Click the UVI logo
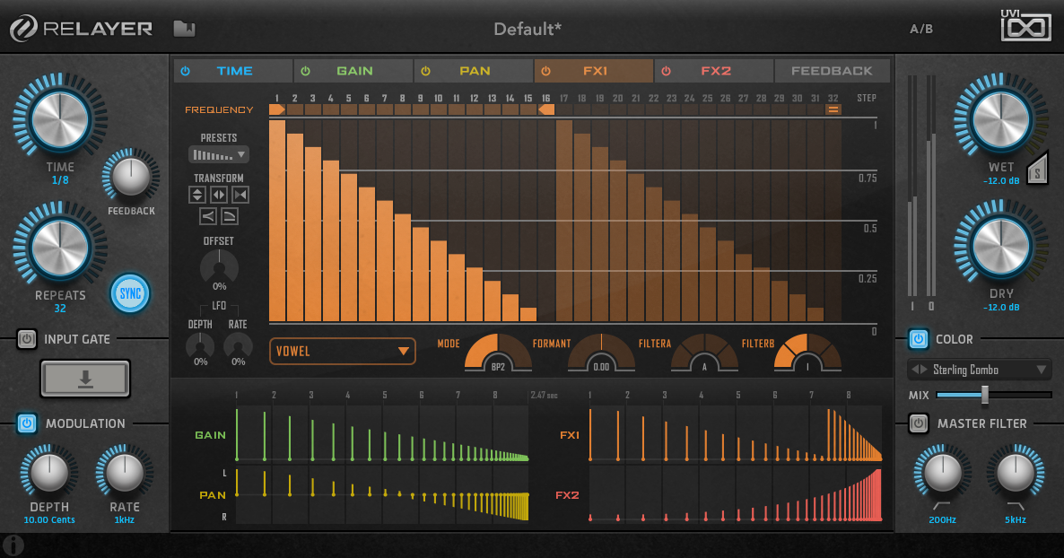This screenshot has height=558, width=1064. click(x=1025, y=26)
